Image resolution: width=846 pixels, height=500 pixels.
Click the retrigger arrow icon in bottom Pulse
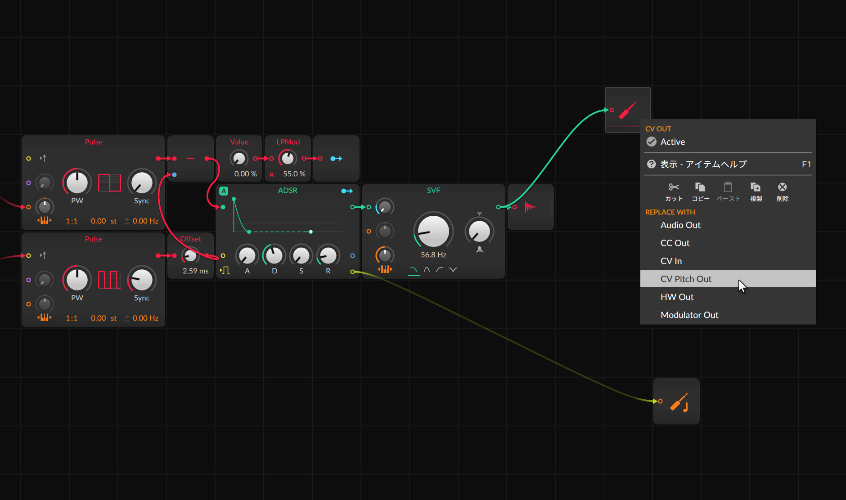(x=43, y=255)
